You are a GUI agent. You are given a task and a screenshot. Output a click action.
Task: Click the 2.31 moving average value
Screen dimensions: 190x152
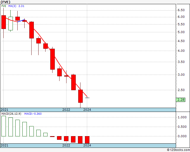point(21,6)
